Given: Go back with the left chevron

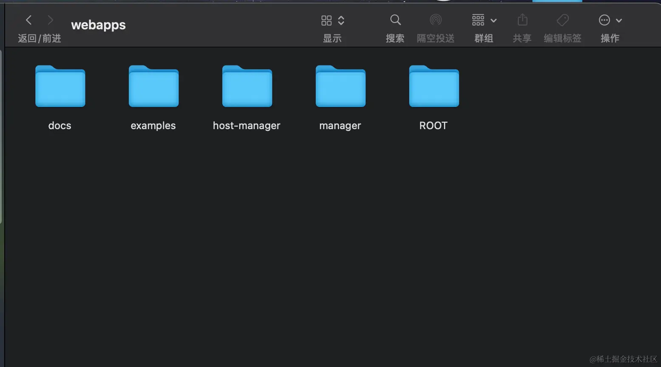Looking at the screenshot, I should tap(29, 20).
